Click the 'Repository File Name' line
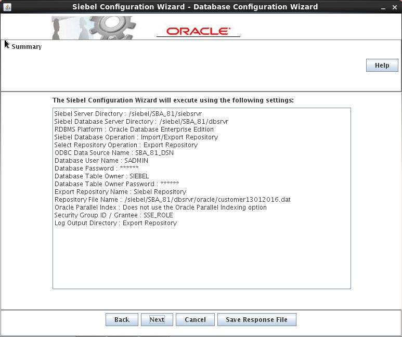The width and height of the screenshot is (402, 337). 172,200
